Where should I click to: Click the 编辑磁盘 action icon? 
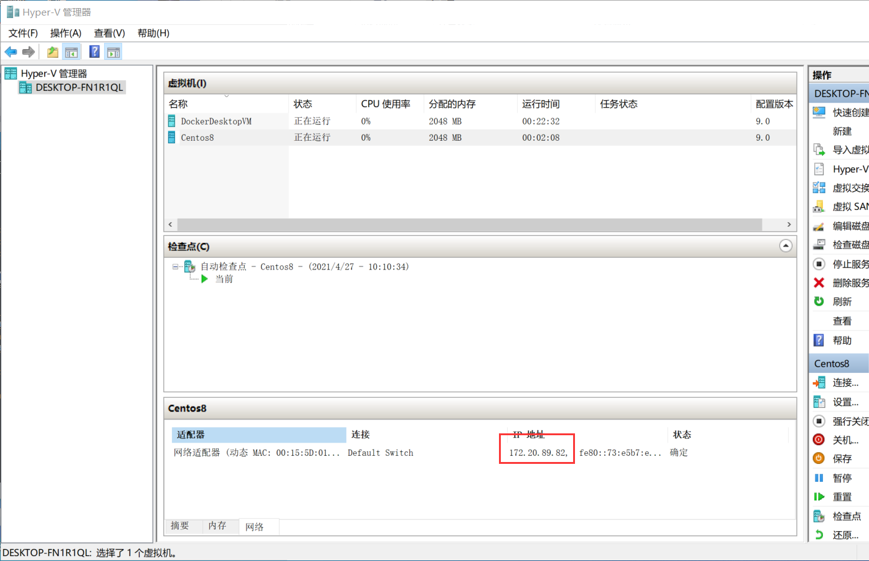click(819, 225)
